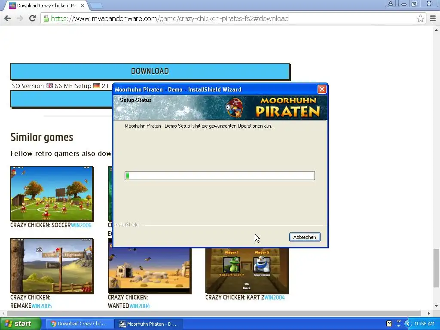Screen dimensions: 440x330
Task: Open the CRAZY CHICKEN: SOCCER title link
Action: pos(40,225)
